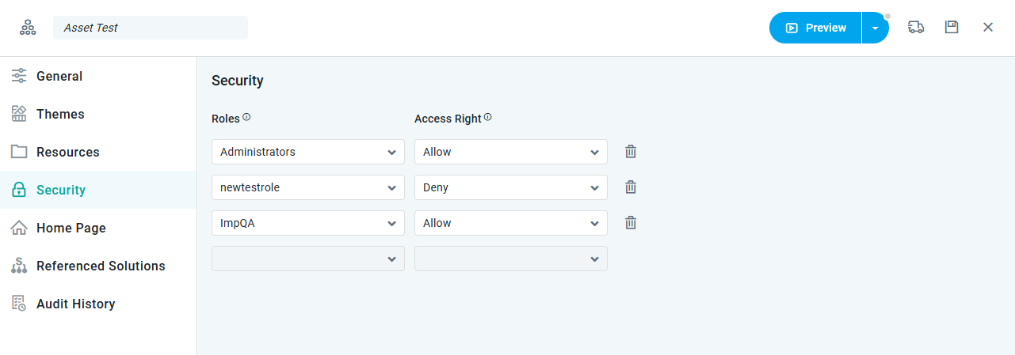Image resolution: width=1015 pixels, height=355 pixels.
Task: Open the newtestrole access right dropdown
Action: [510, 187]
